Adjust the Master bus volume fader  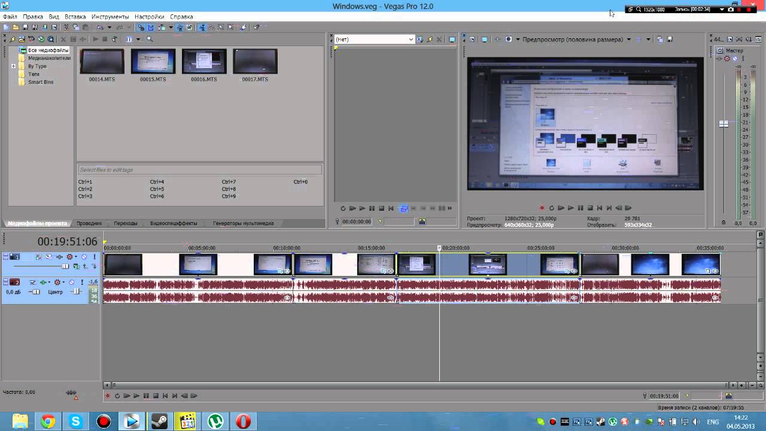click(x=724, y=124)
